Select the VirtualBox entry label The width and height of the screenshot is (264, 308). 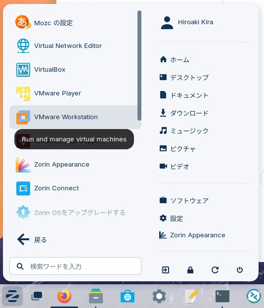tap(49, 70)
